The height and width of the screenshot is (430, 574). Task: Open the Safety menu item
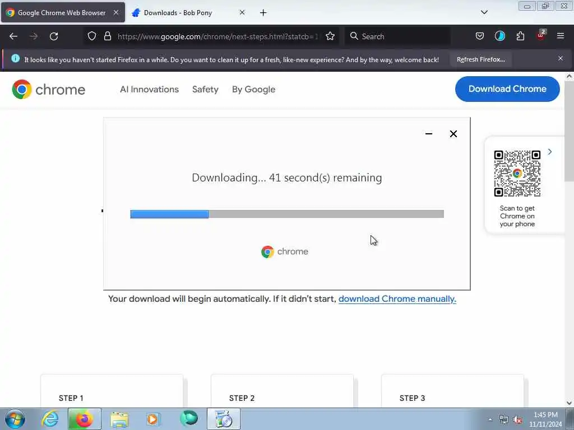tap(205, 89)
